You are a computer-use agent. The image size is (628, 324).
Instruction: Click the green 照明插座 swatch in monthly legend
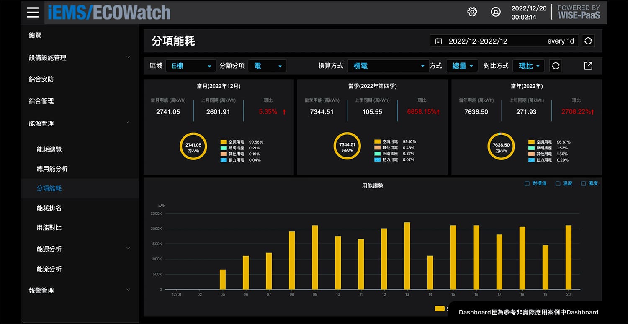click(224, 148)
